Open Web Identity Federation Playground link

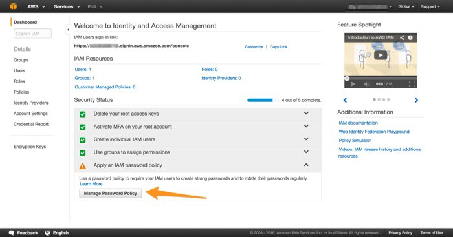(x=374, y=132)
